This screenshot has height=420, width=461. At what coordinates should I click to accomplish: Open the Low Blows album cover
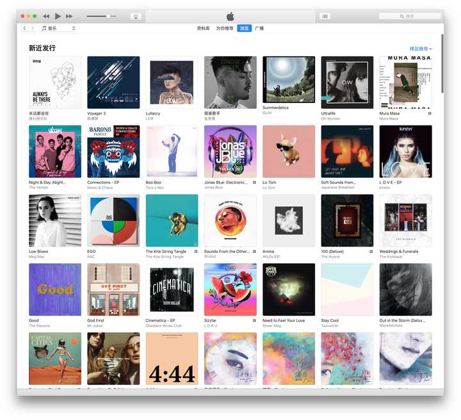click(55, 221)
